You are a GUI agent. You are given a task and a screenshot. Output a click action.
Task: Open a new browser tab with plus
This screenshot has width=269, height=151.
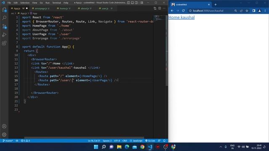[x=216, y=5]
